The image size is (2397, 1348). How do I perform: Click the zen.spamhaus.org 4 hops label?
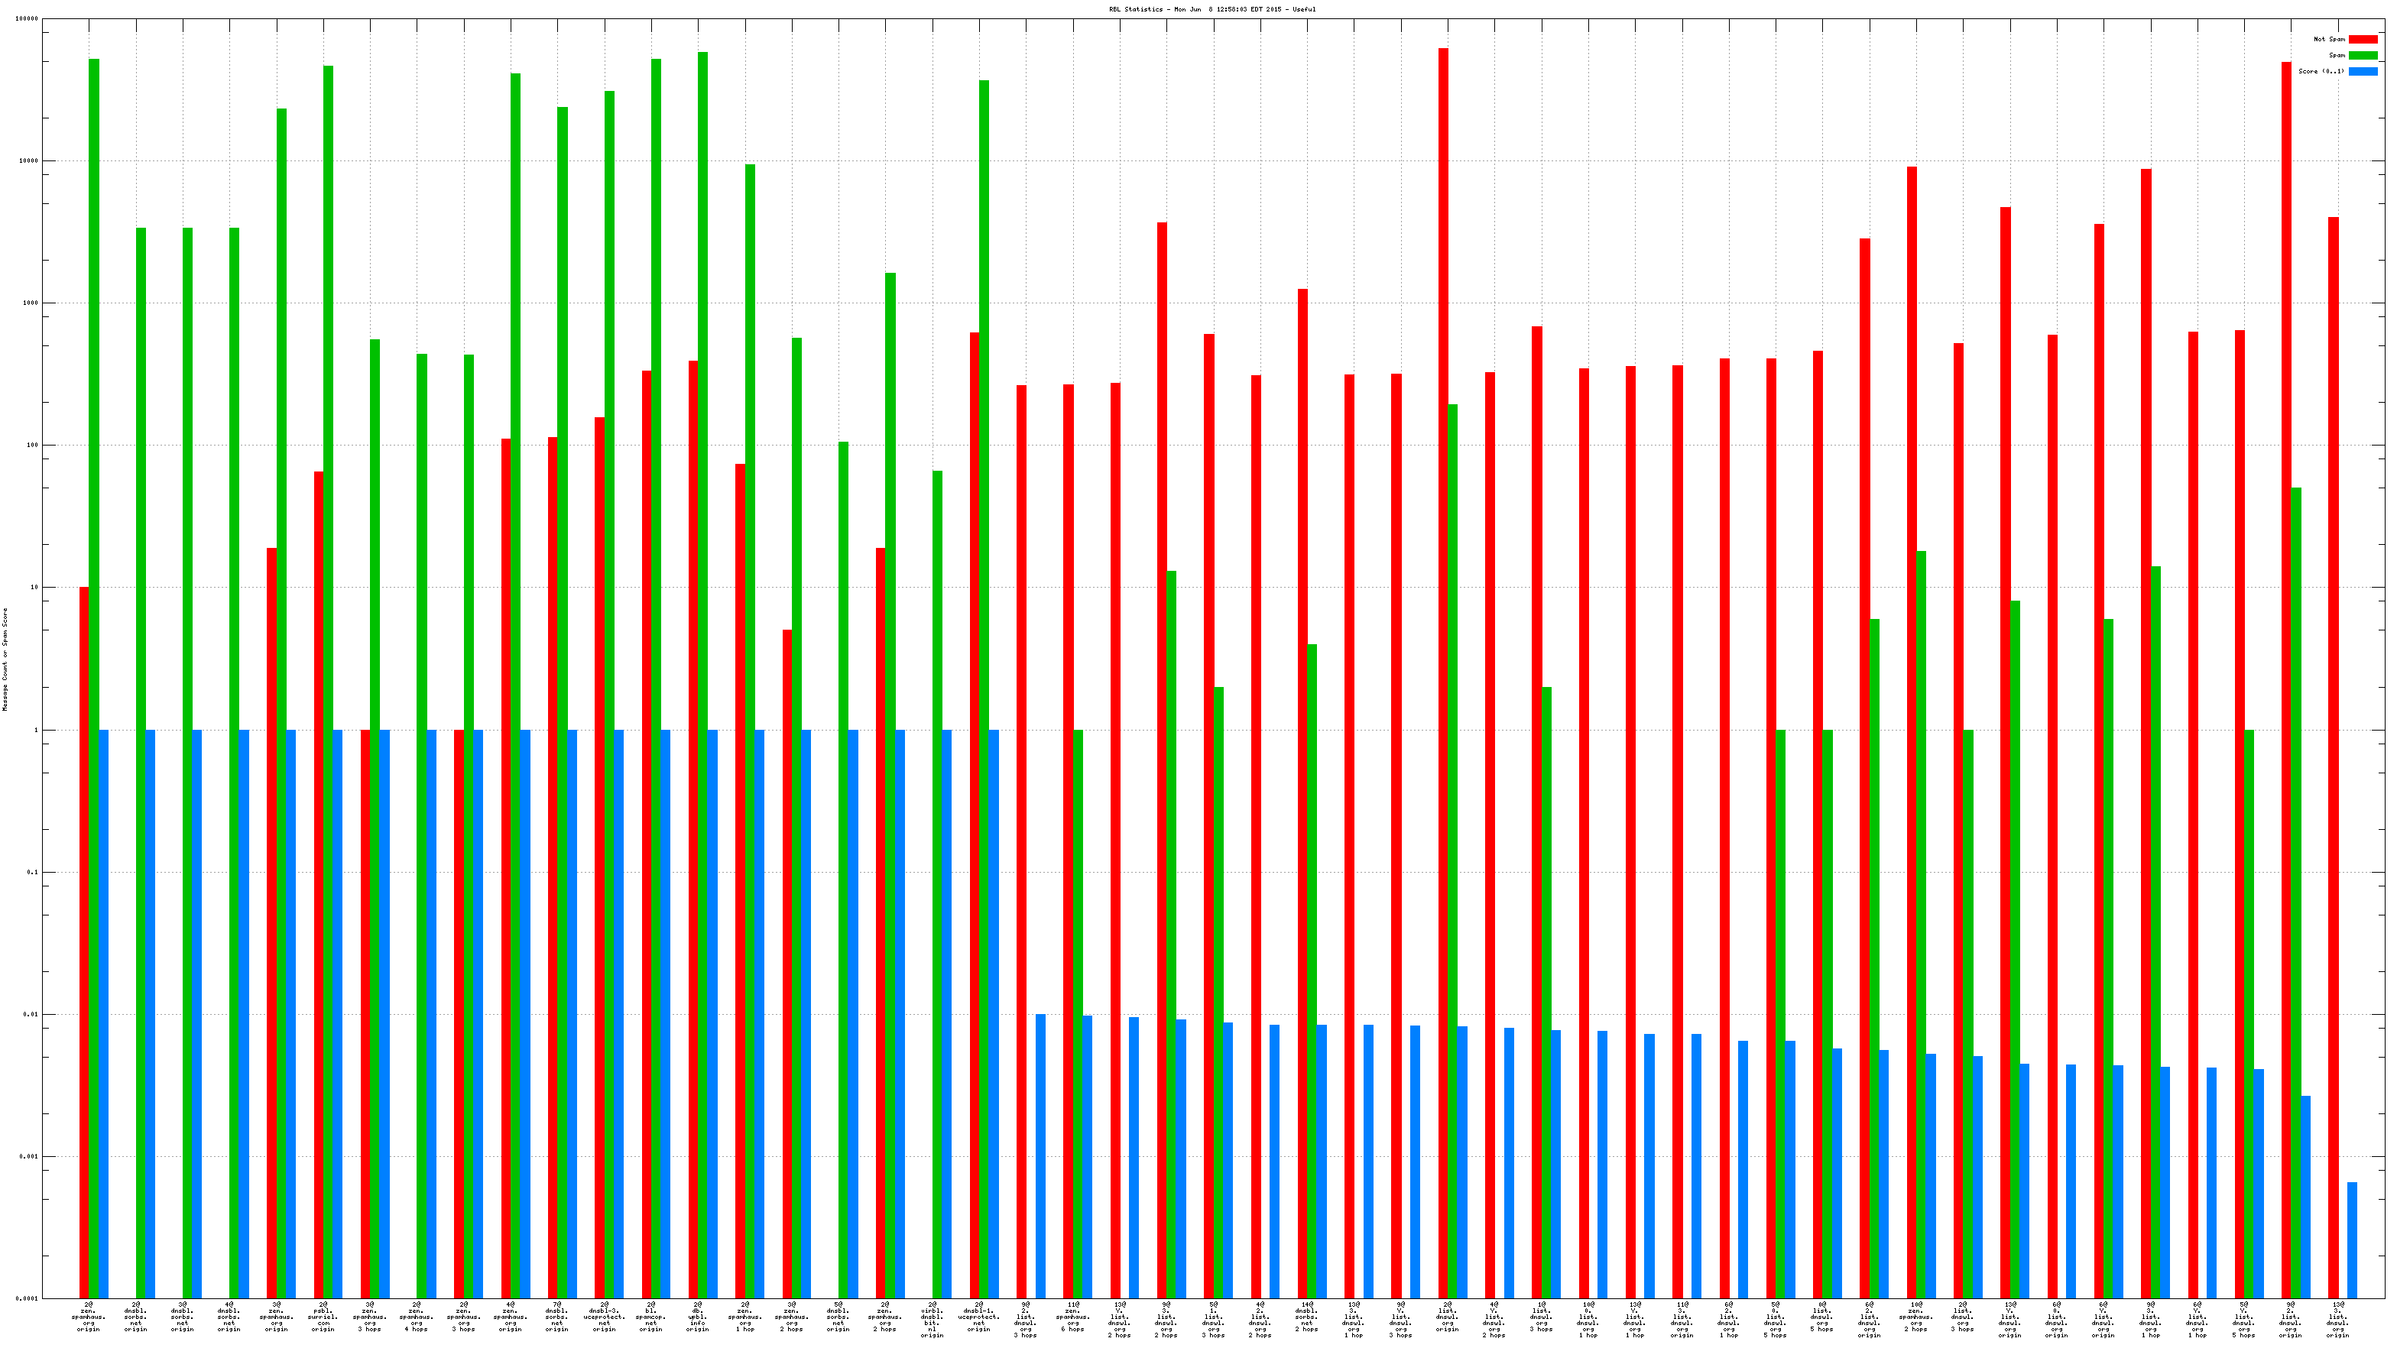click(x=416, y=1317)
